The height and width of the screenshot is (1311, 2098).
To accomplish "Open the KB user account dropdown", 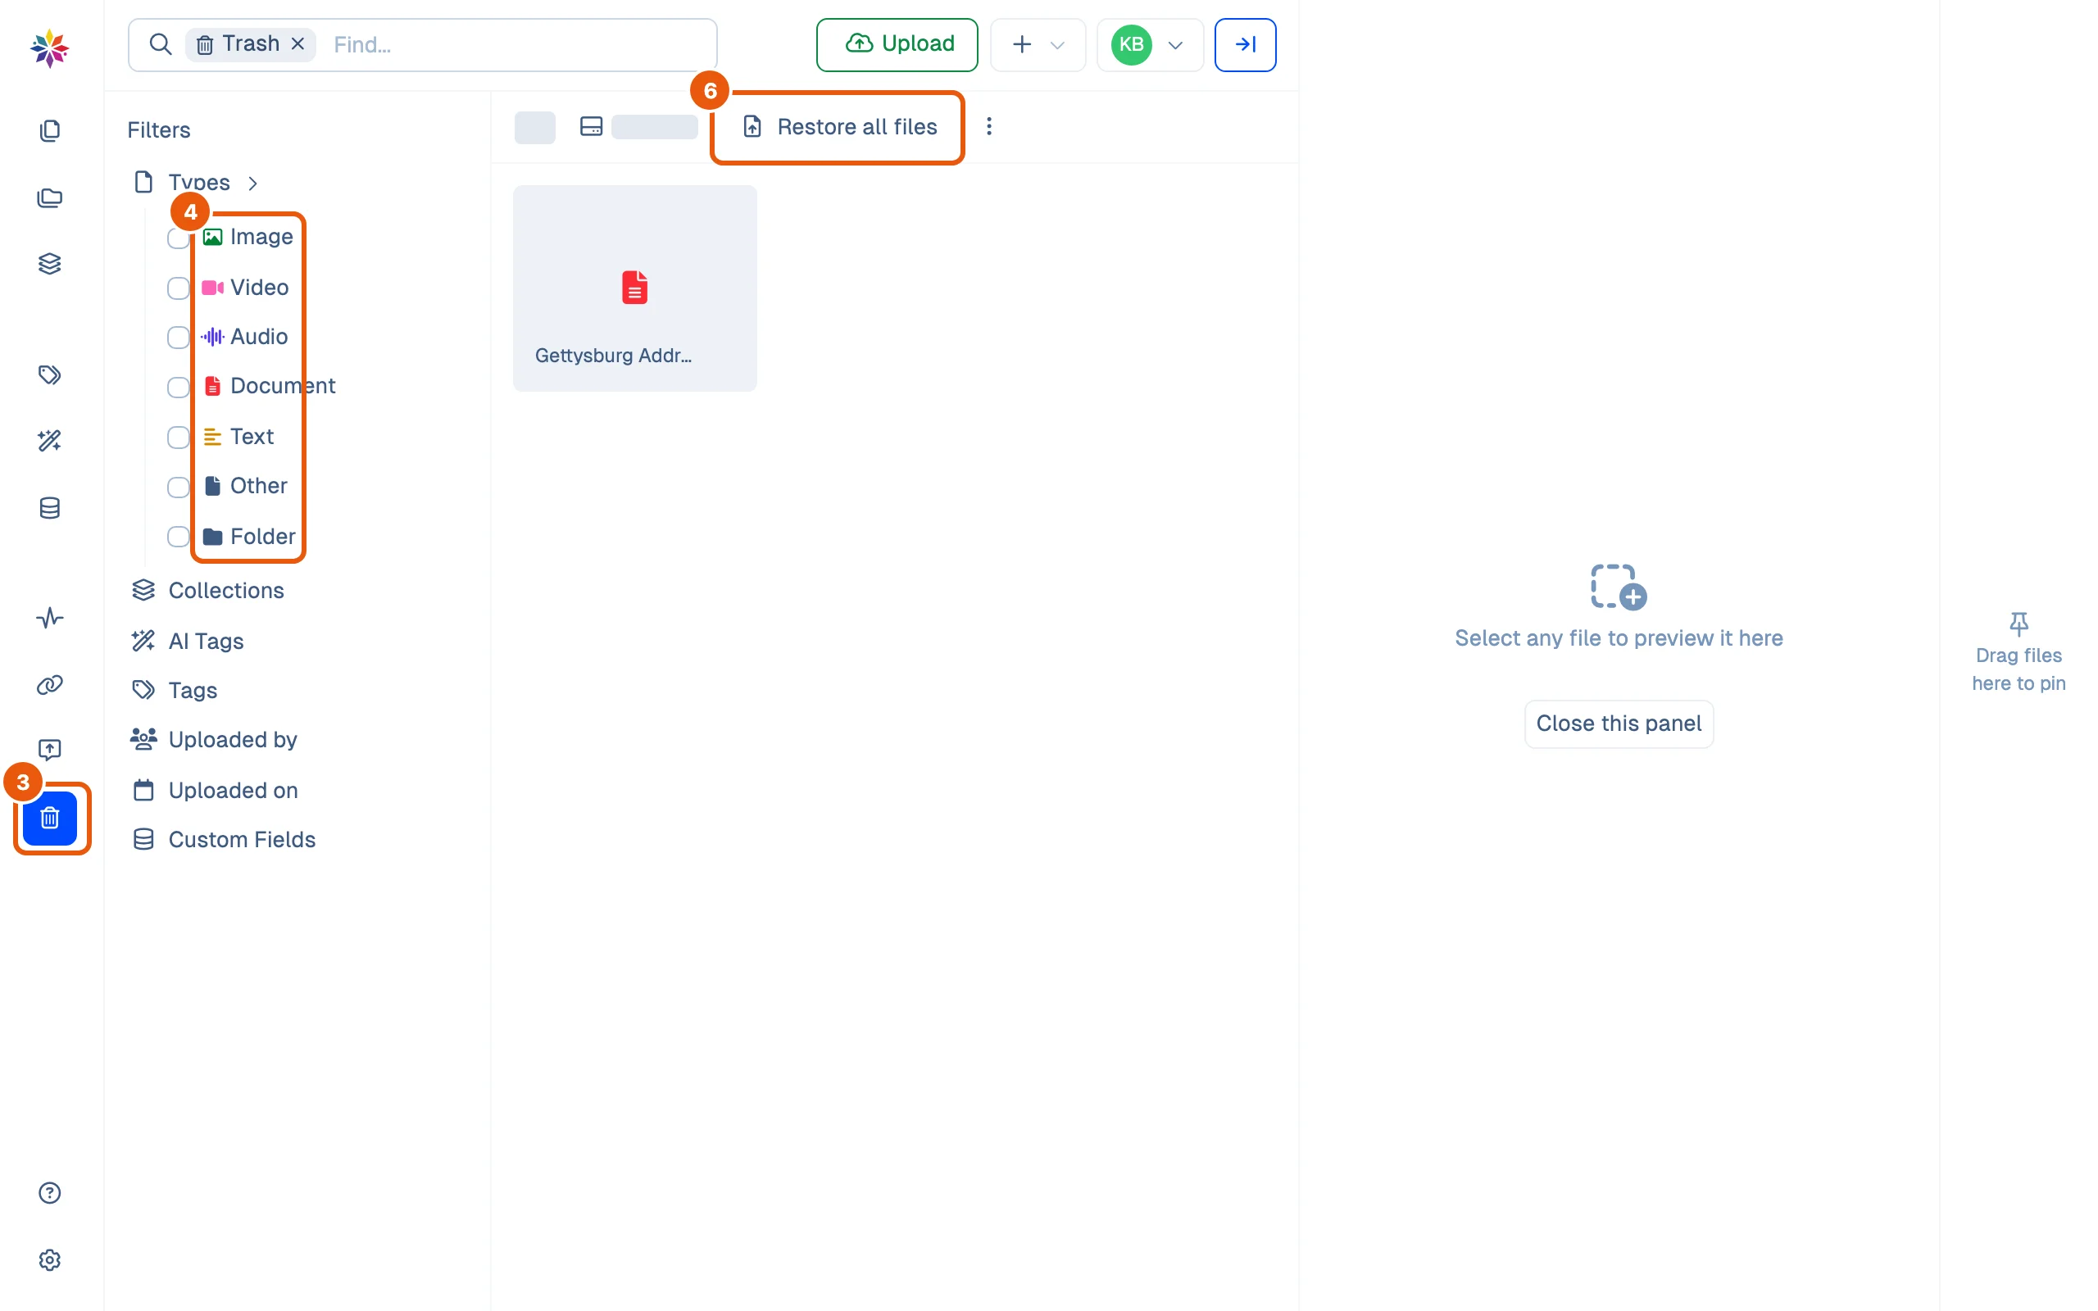I will point(1150,44).
